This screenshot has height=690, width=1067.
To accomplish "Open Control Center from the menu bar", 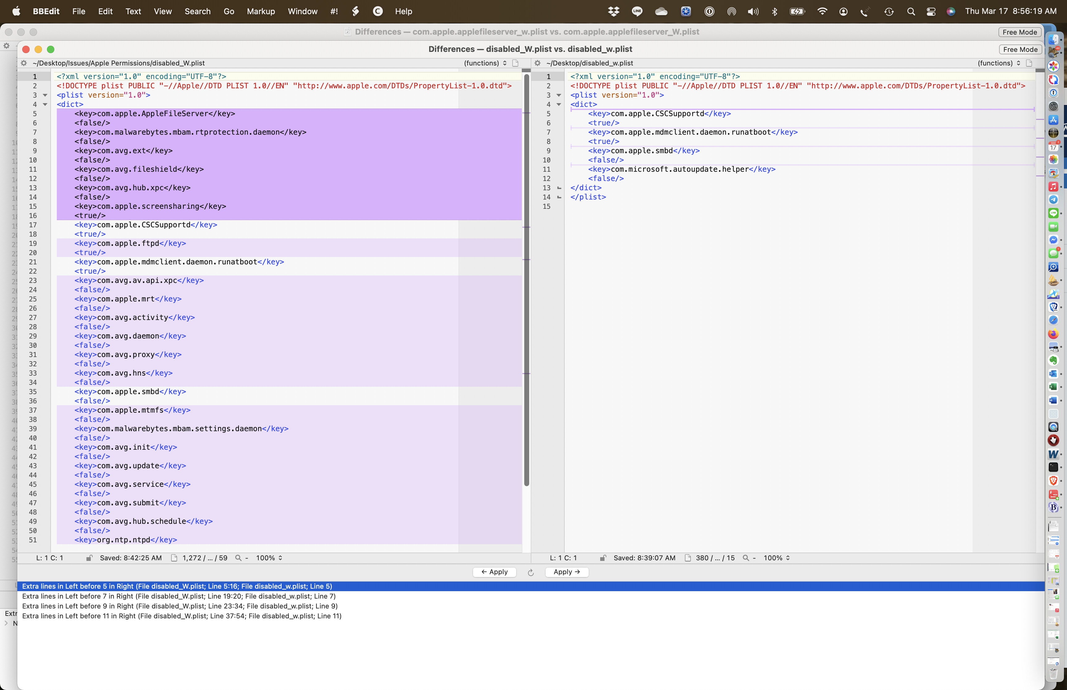I will click(931, 12).
